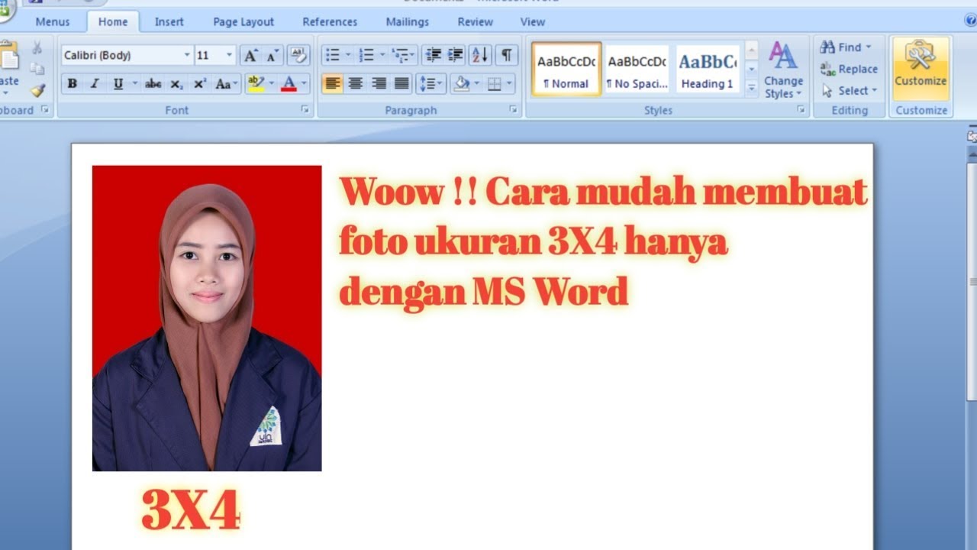
Task: Click the Find button
Action: click(845, 47)
